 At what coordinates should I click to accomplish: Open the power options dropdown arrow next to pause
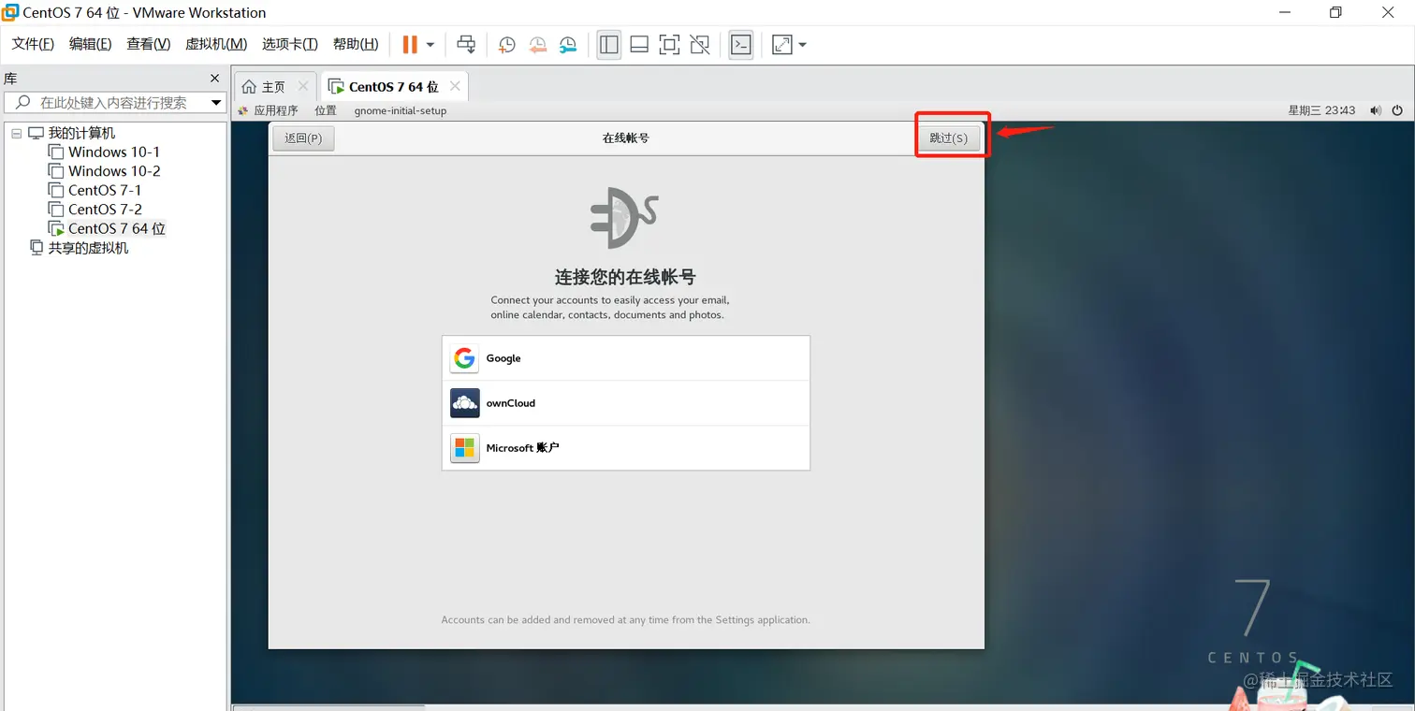tap(430, 45)
